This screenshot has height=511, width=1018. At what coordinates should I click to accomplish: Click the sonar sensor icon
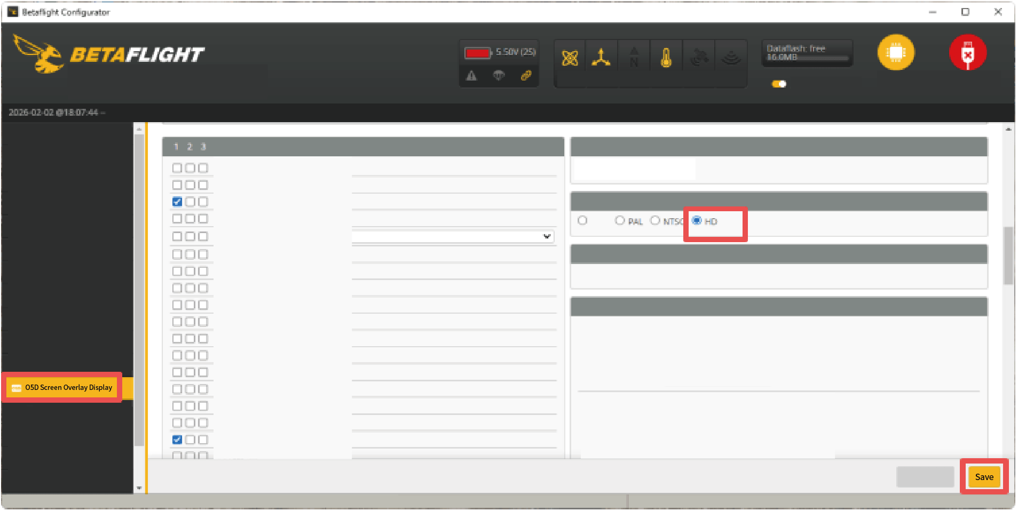[x=731, y=58]
